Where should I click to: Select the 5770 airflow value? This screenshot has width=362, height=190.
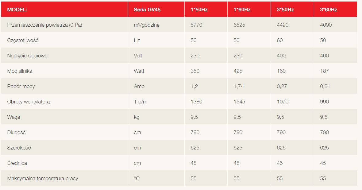point(196,25)
